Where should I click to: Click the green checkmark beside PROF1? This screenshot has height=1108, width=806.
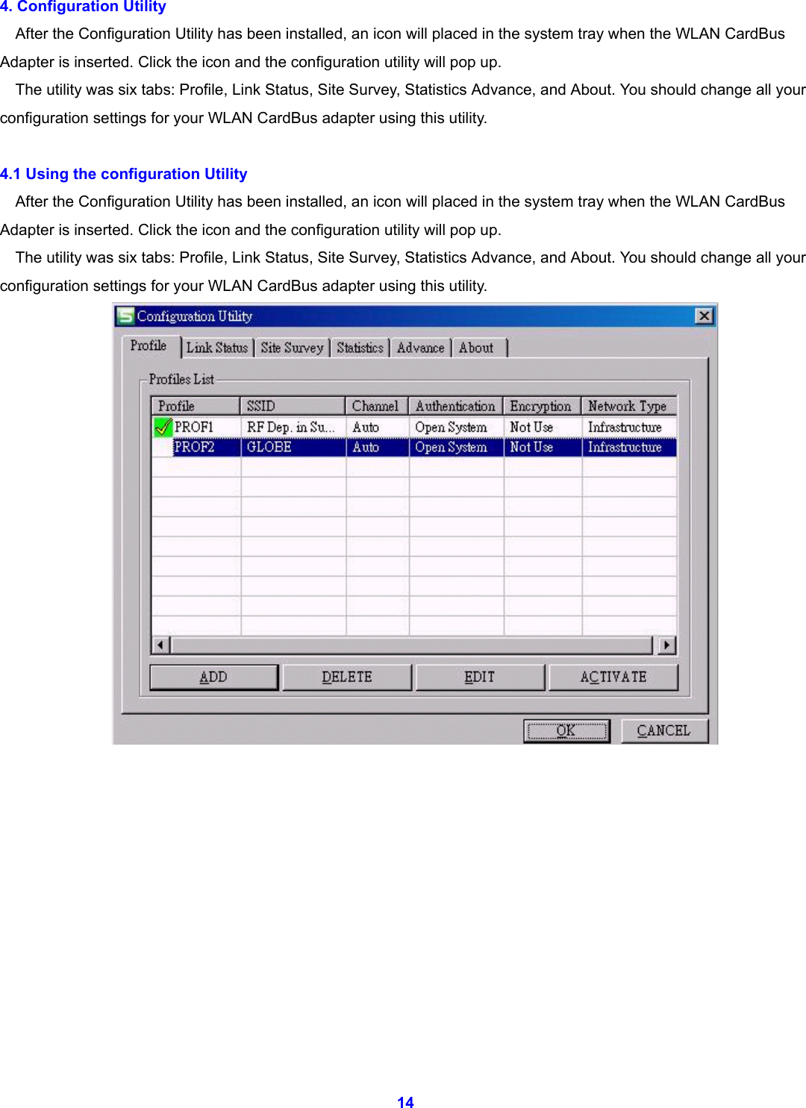[164, 427]
